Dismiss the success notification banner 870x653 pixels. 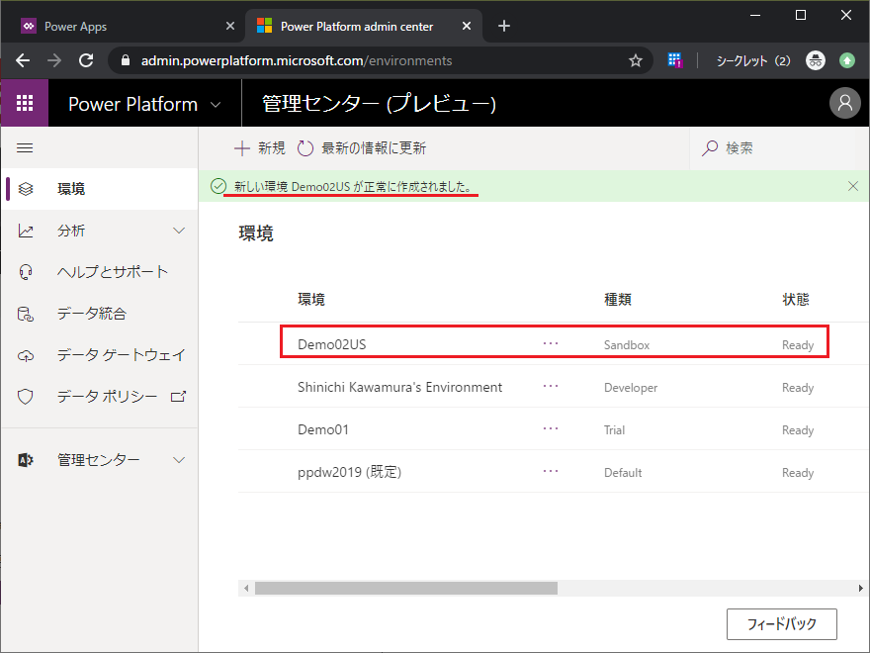[x=853, y=186]
